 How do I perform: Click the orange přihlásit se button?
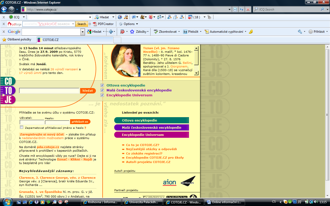[x=80, y=122]
